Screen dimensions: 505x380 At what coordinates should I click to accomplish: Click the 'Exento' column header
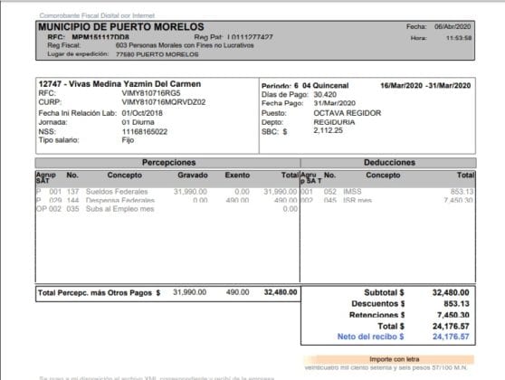237,176
